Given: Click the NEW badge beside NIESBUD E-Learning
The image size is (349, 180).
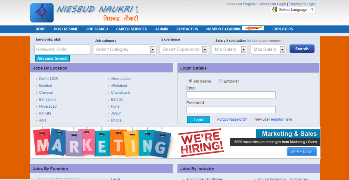Looking at the screenshot, I should [253, 28].
